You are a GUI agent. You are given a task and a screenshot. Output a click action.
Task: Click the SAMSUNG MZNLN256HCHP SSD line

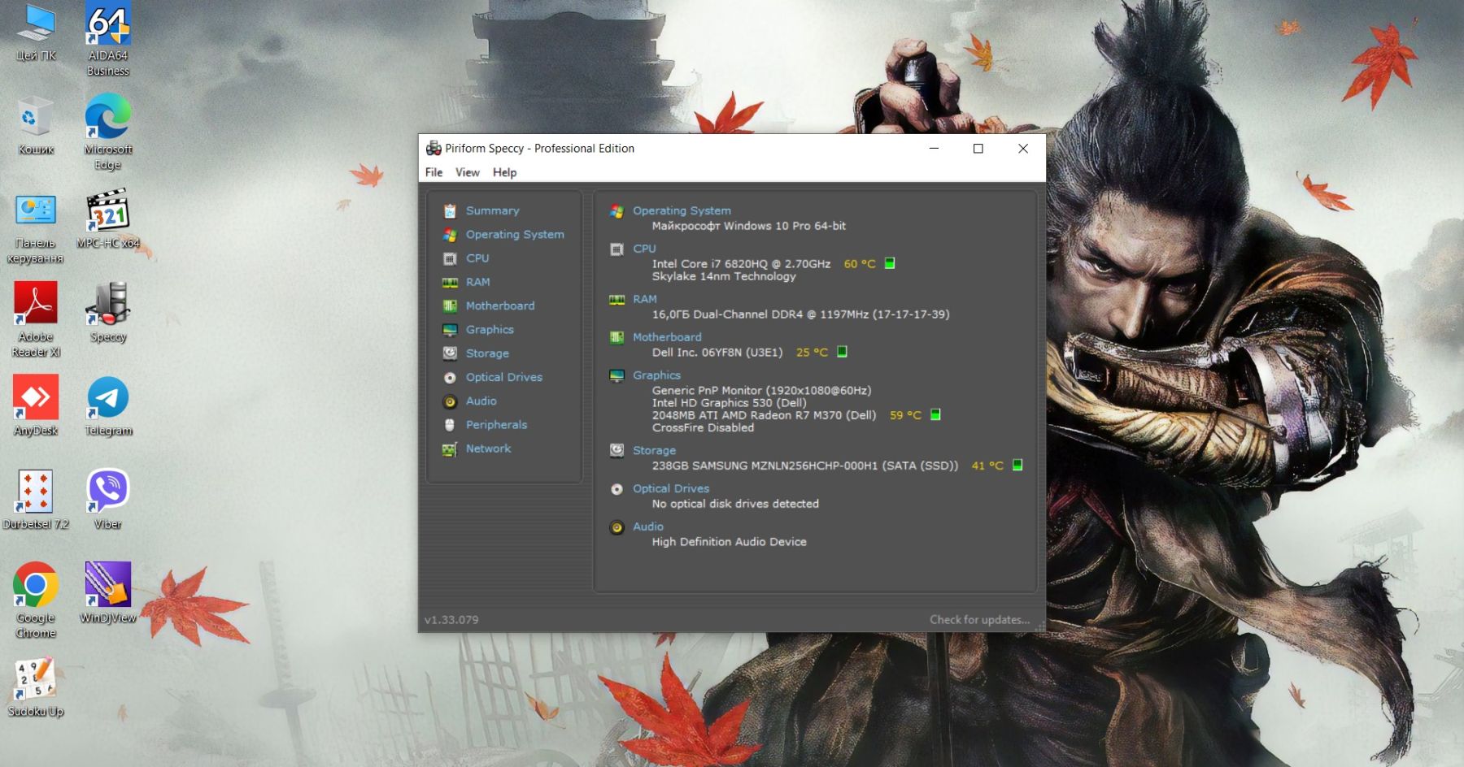point(804,466)
